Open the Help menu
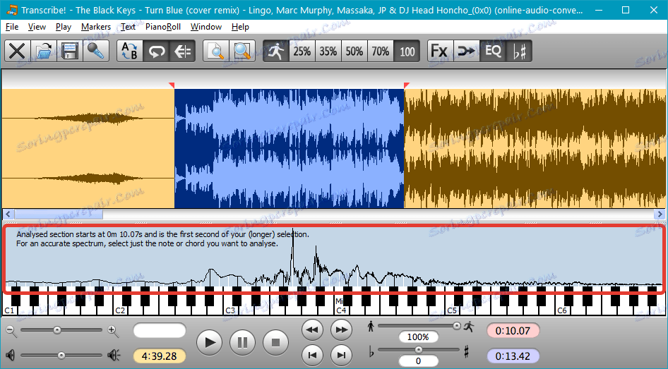The image size is (668, 369). (240, 27)
